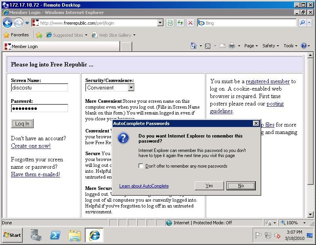
Task: Click the page scrollbar down arrow
Action: (x=311, y=215)
